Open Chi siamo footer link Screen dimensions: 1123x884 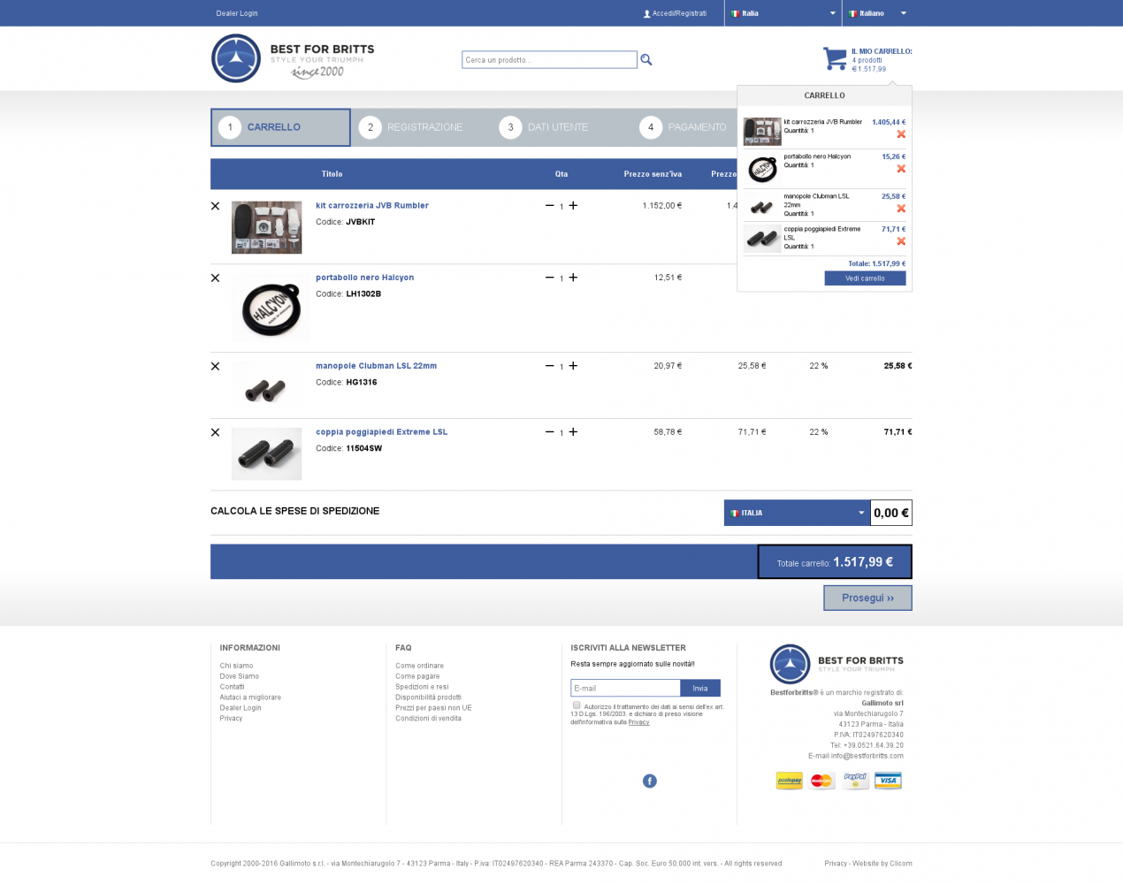(x=236, y=666)
